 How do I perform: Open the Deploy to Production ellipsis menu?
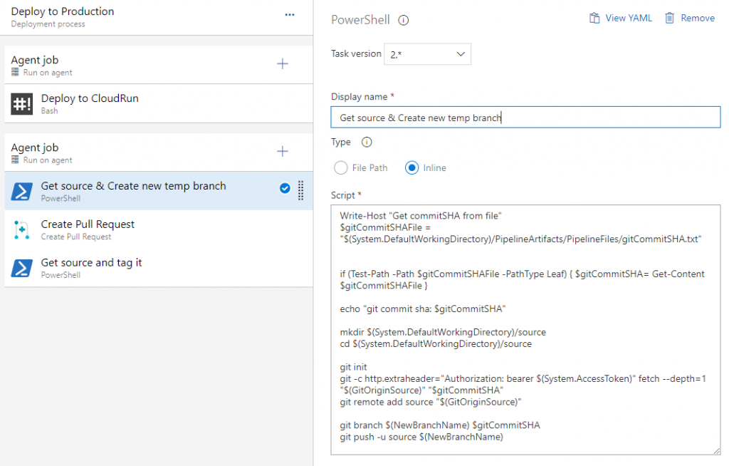coord(289,14)
